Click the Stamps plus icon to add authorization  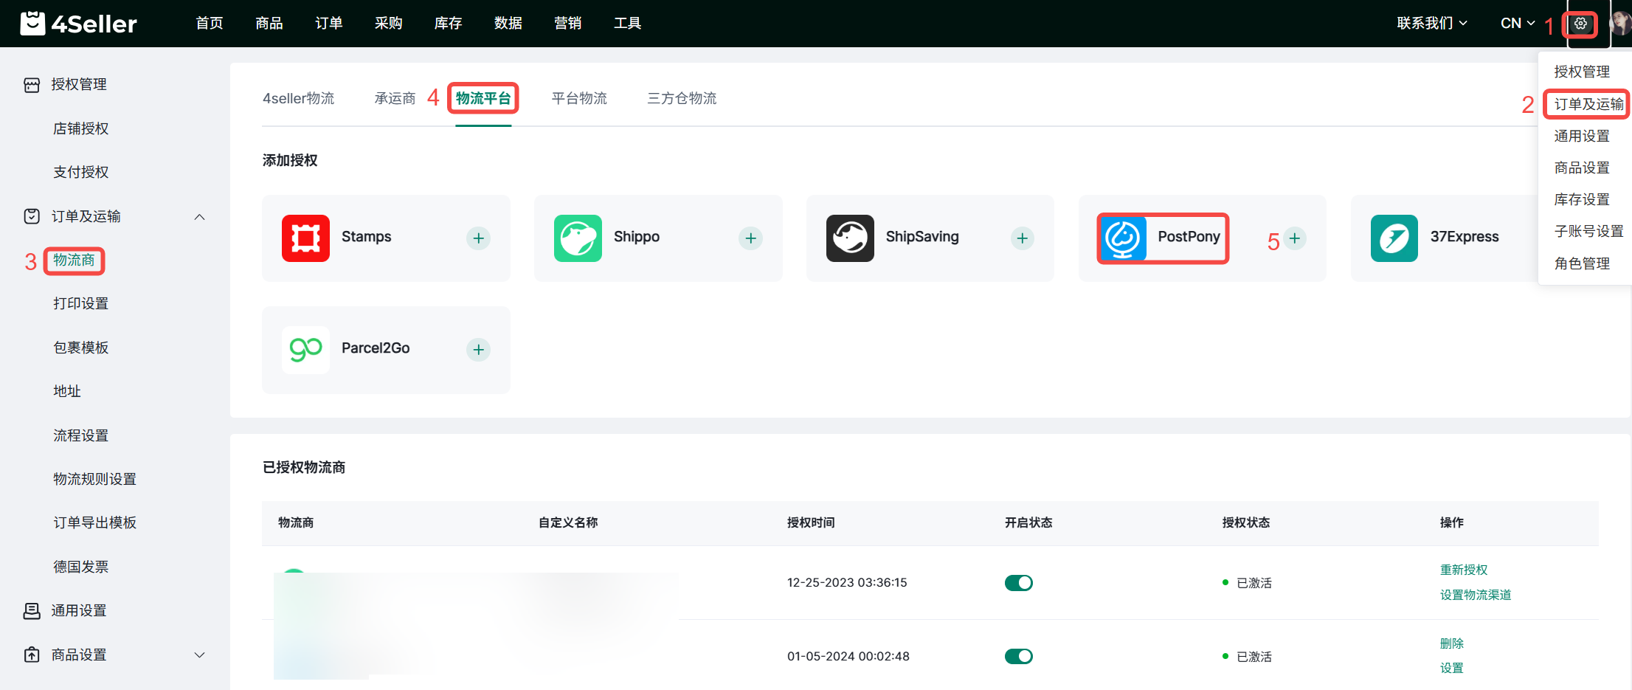[x=478, y=238]
